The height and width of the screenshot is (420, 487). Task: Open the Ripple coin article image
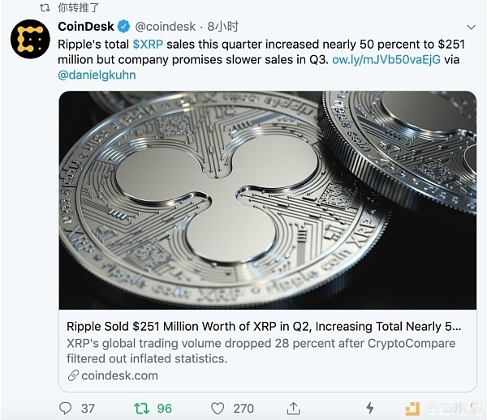tap(267, 200)
